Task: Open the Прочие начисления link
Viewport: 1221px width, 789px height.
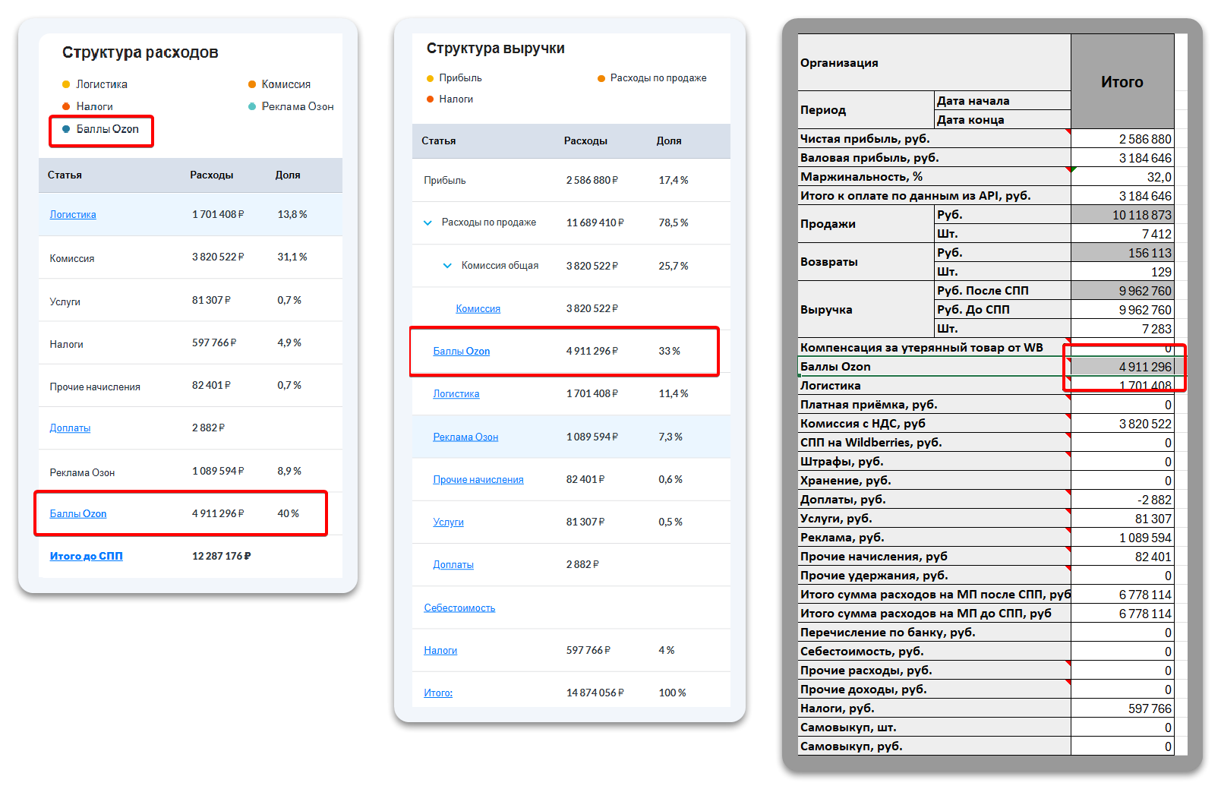Action: 478,480
